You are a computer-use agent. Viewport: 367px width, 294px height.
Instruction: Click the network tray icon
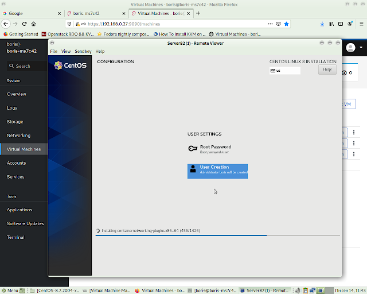point(313,291)
